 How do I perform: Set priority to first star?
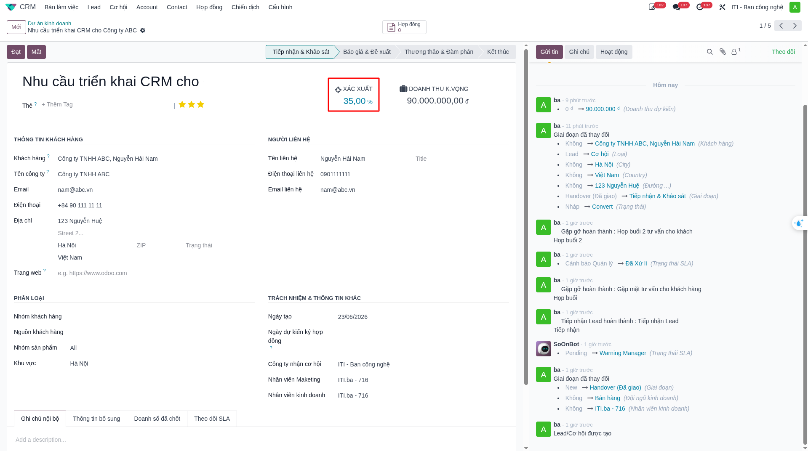tap(182, 104)
